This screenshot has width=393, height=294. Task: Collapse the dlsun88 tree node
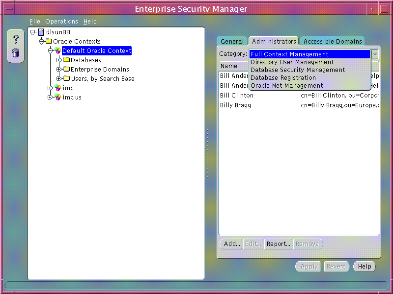click(x=32, y=32)
